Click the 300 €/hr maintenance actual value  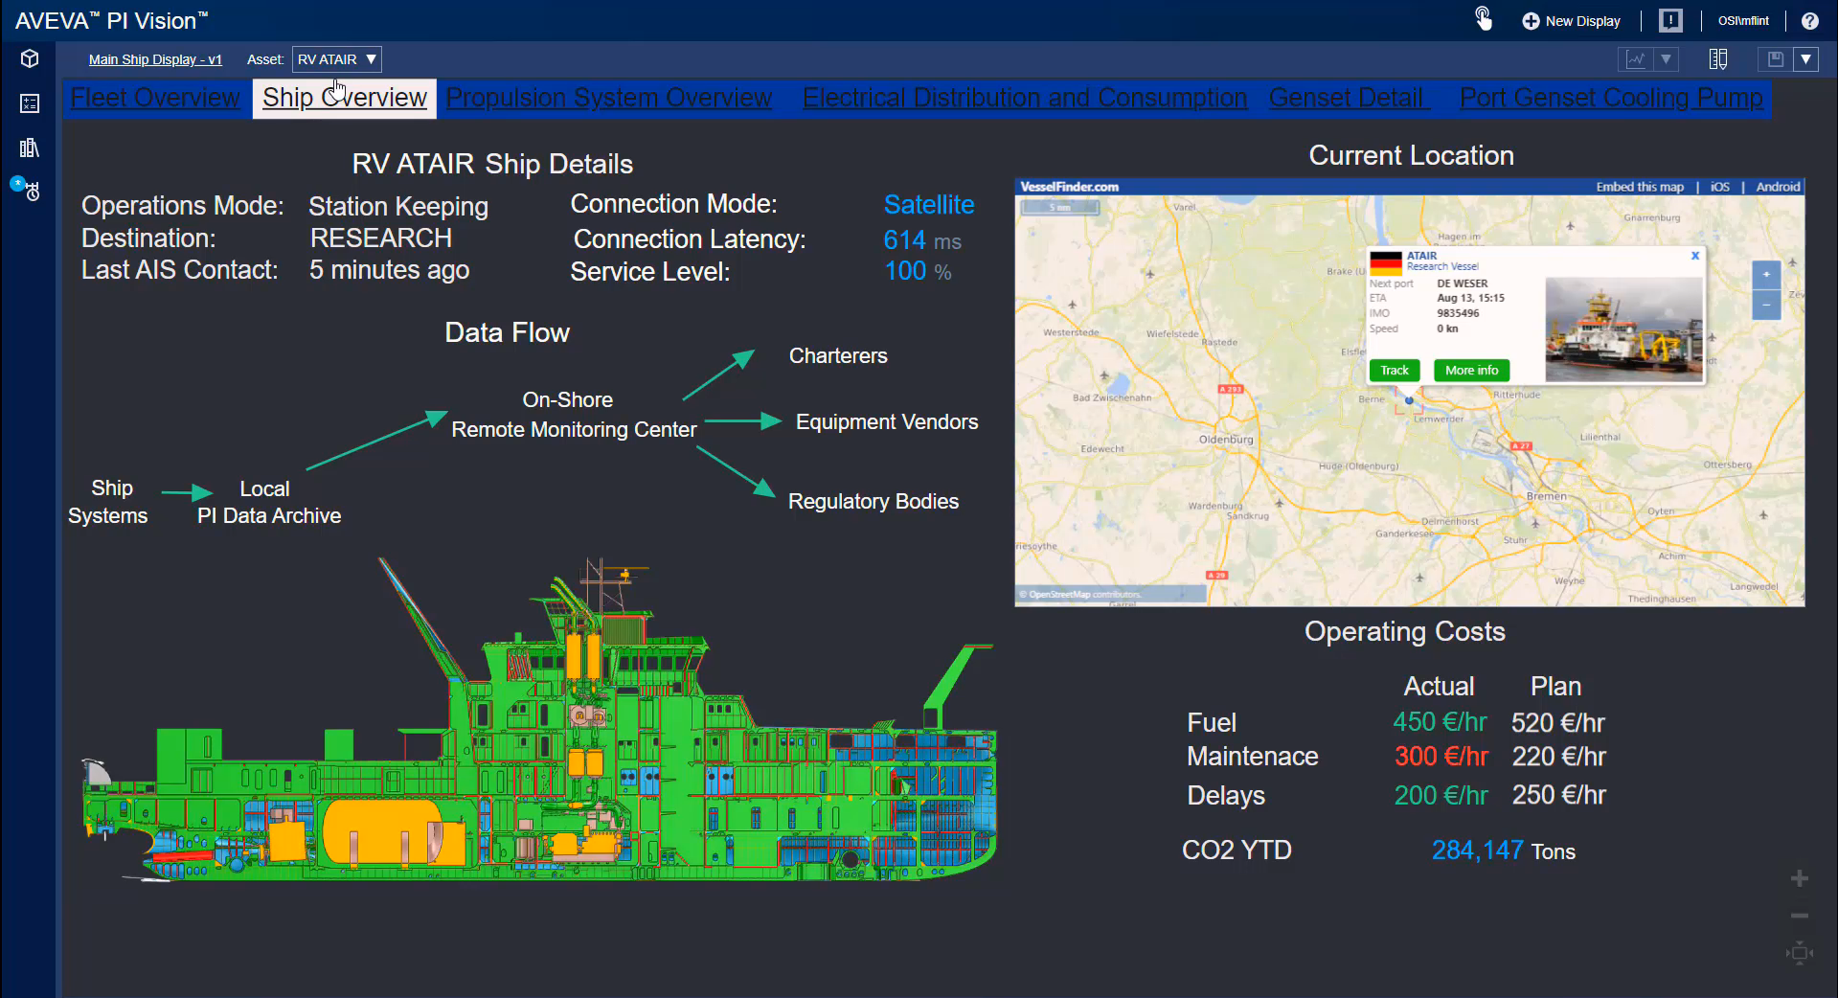(1441, 757)
